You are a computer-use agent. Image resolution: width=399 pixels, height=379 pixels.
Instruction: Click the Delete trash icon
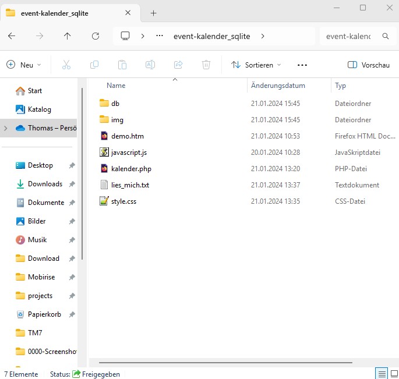click(206, 65)
